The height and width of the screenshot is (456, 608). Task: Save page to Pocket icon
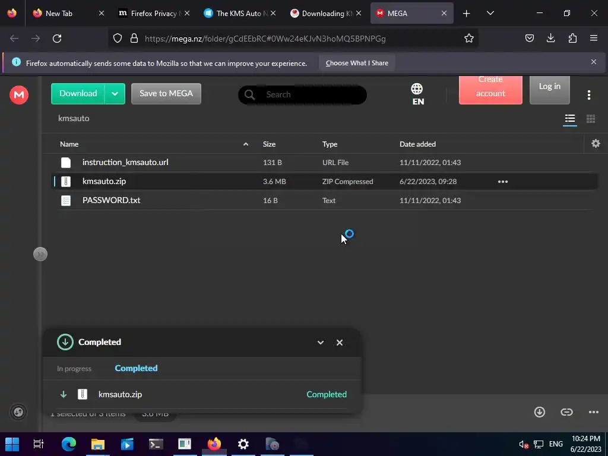[529, 38]
